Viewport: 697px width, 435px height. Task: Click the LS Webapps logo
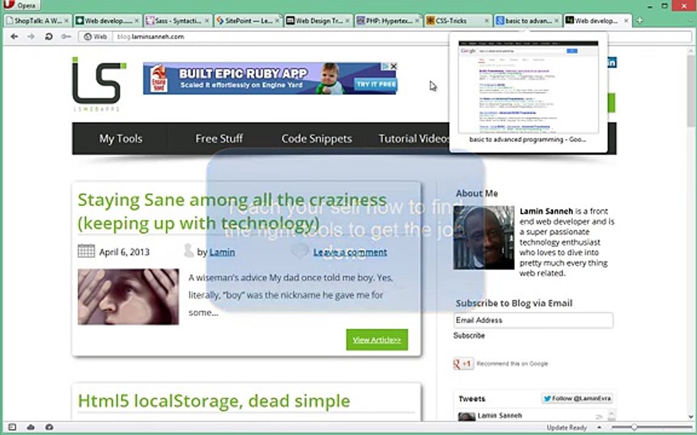click(x=99, y=84)
